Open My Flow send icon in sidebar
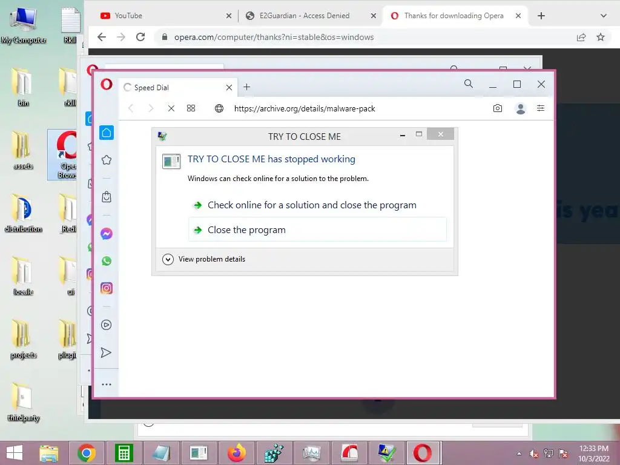 [x=106, y=352]
